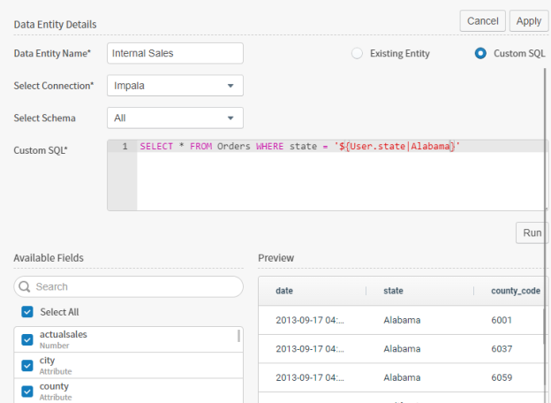This screenshot has width=551, height=403.
Task: Open the Select Connection dropdown
Action: click(x=175, y=86)
